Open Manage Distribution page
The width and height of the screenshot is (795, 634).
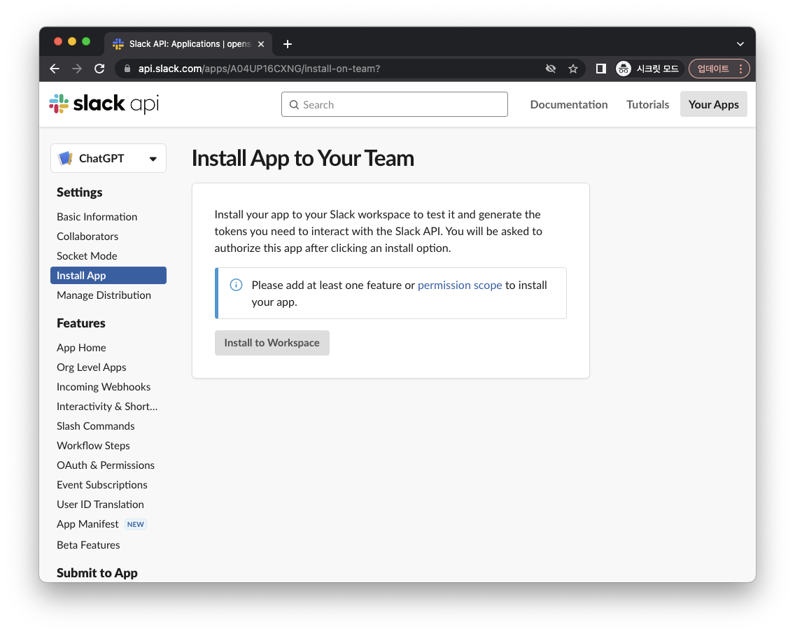tap(104, 295)
